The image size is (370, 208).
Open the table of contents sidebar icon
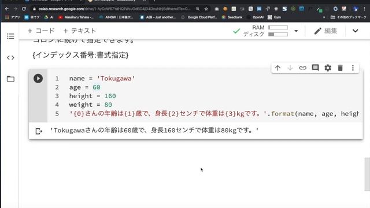pyautogui.click(x=10, y=36)
